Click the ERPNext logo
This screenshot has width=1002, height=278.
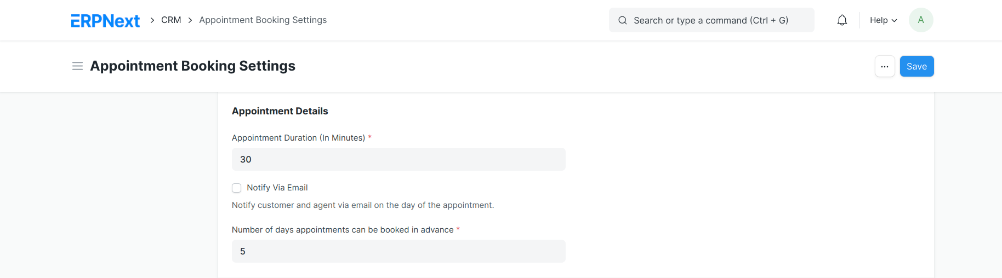point(105,21)
